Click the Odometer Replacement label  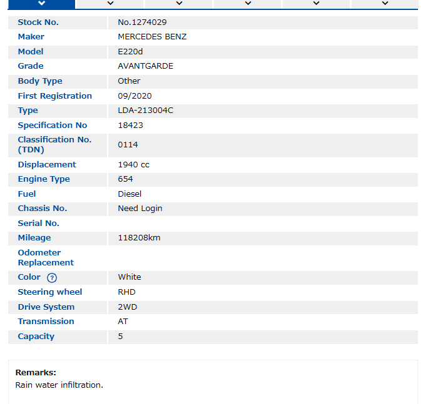point(46,258)
